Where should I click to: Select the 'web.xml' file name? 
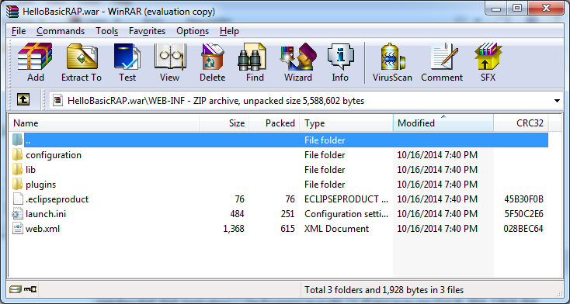pyautogui.click(x=43, y=229)
